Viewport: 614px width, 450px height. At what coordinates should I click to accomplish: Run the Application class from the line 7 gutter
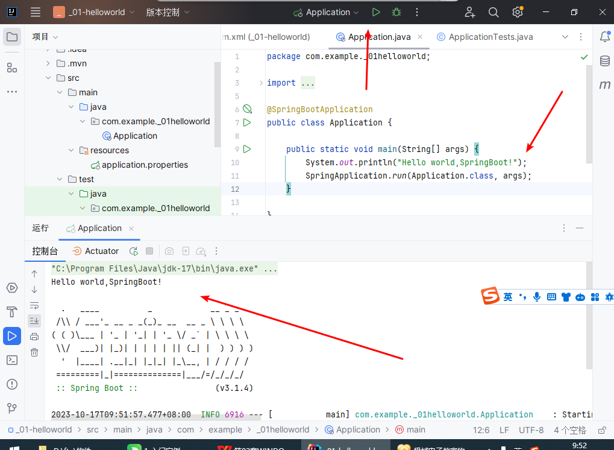coord(247,122)
